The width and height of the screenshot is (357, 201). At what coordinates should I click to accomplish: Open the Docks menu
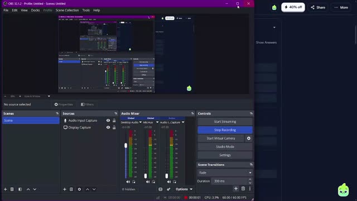click(x=35, y=10)
